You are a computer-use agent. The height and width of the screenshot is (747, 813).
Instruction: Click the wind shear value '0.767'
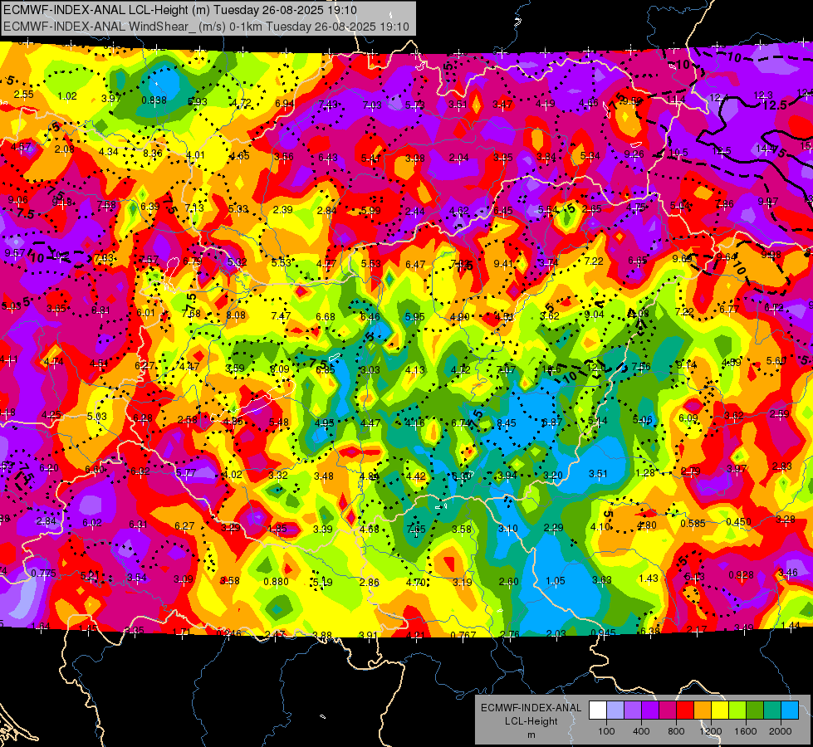click(463, 636)
